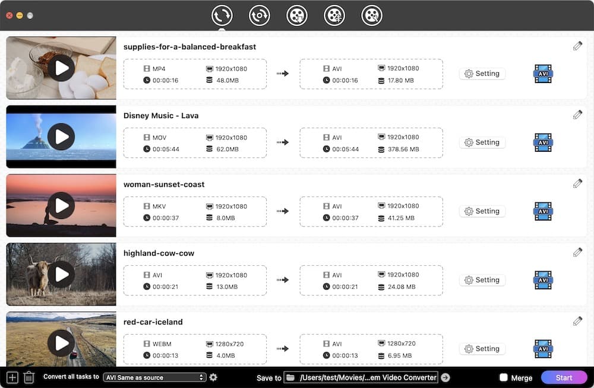594x388 pixels.
Task: Open the film reel tools tab icon
Action: click(x=372, y=15)
